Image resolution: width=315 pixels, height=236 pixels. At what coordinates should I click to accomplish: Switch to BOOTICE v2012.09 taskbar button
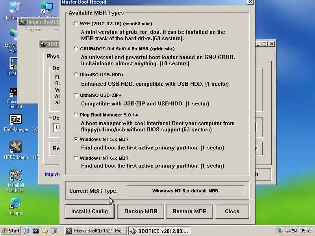coord(160,231)
